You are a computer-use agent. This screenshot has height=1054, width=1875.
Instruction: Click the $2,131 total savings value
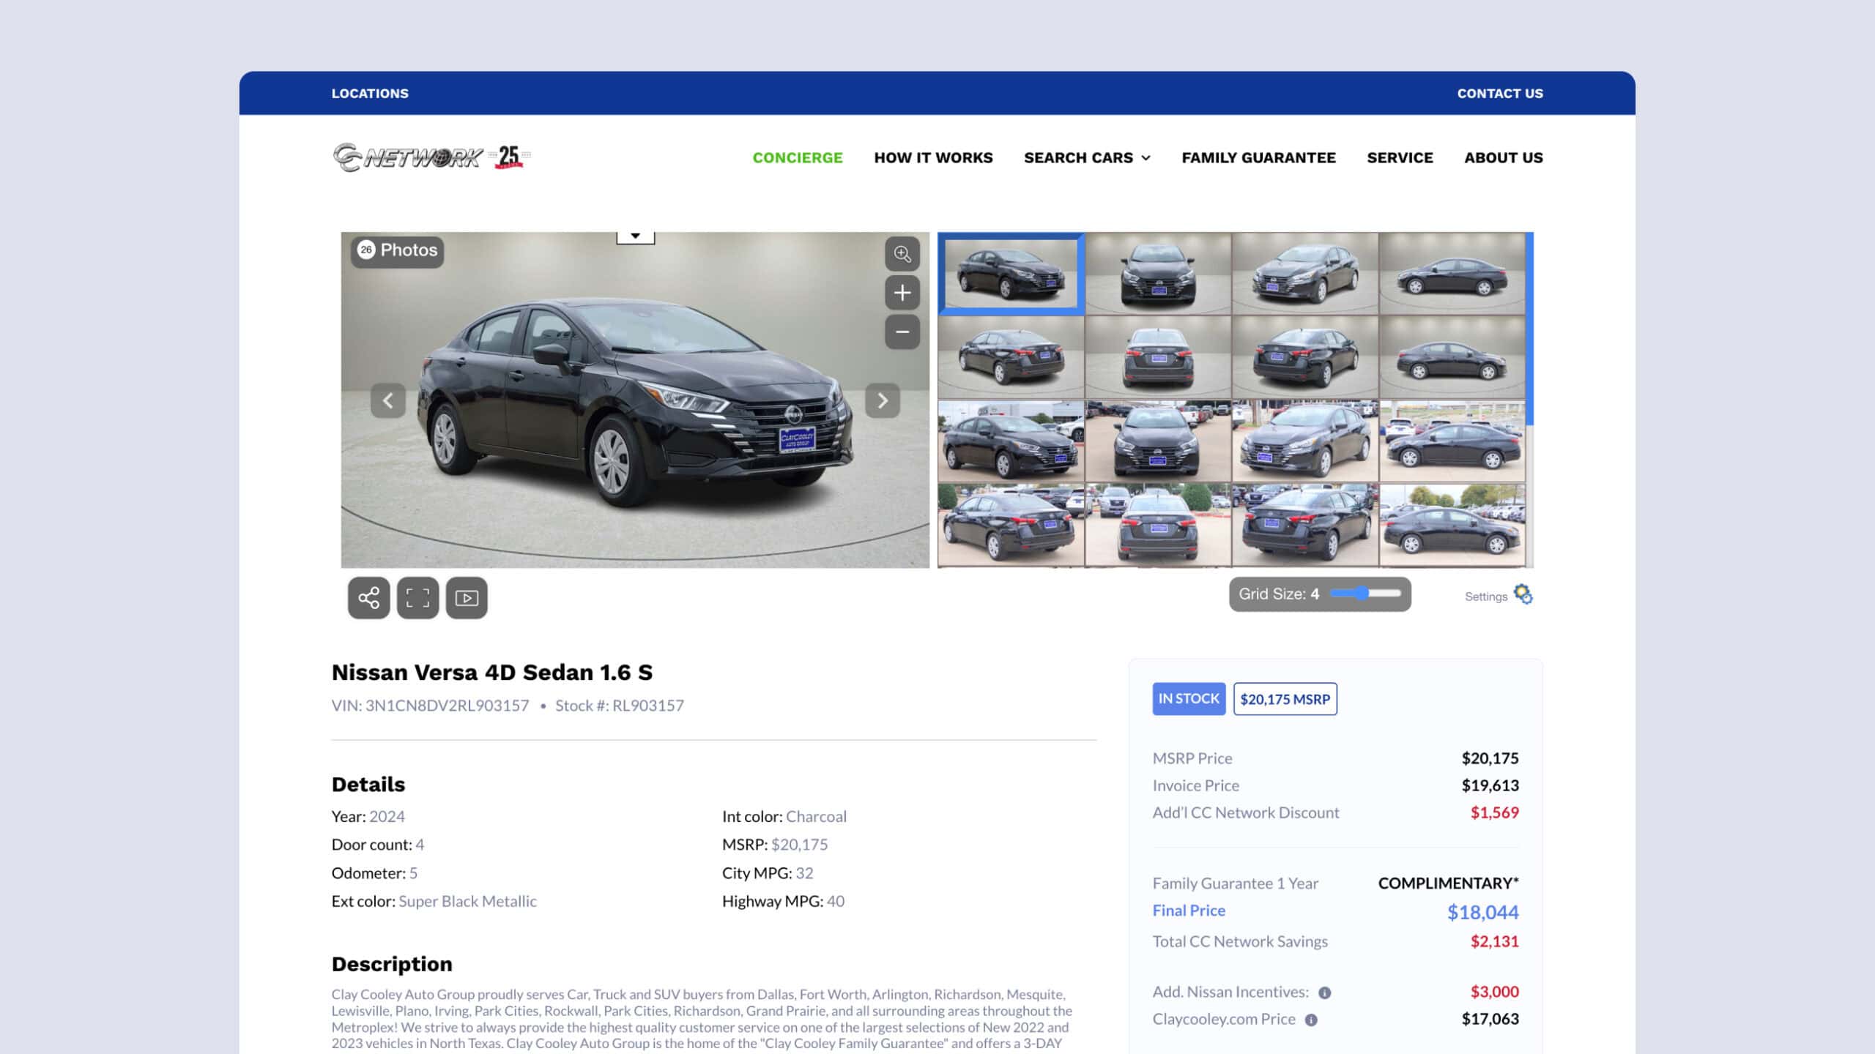tap(1495, 941)
